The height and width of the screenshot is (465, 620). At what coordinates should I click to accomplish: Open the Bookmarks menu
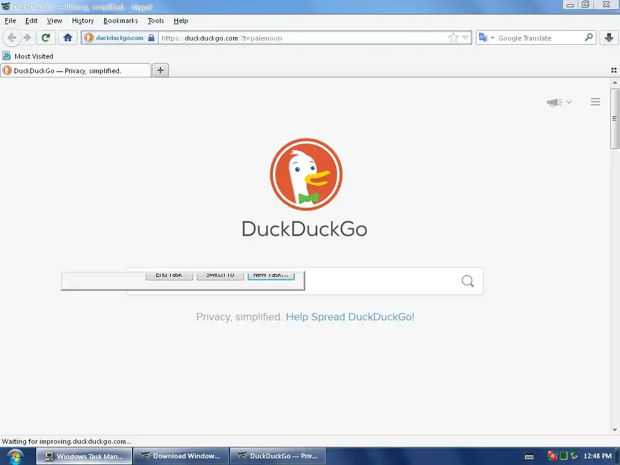pos(120,21)
